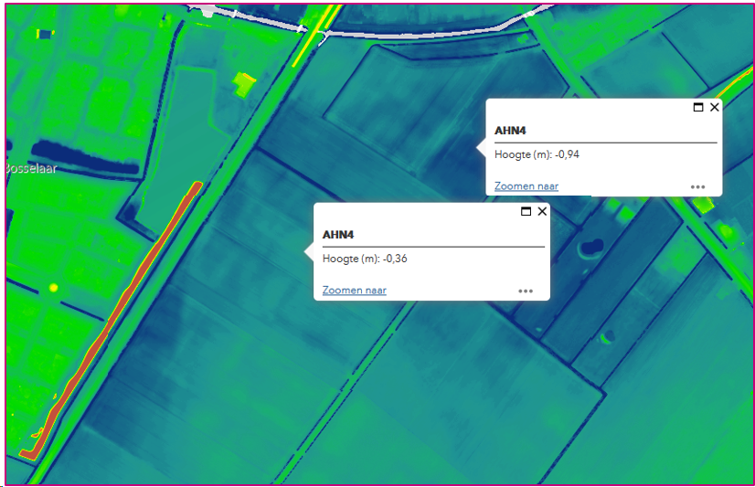Image resolution: width=755 pixels, height=487 pixels.
Task: Click the Hoogte (m): -0,36 value text
Action: click(x=365, y=259)
